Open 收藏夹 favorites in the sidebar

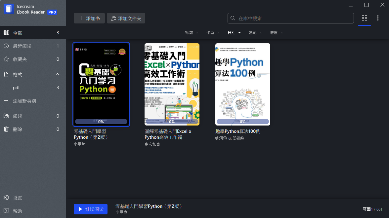coord(33,59)
